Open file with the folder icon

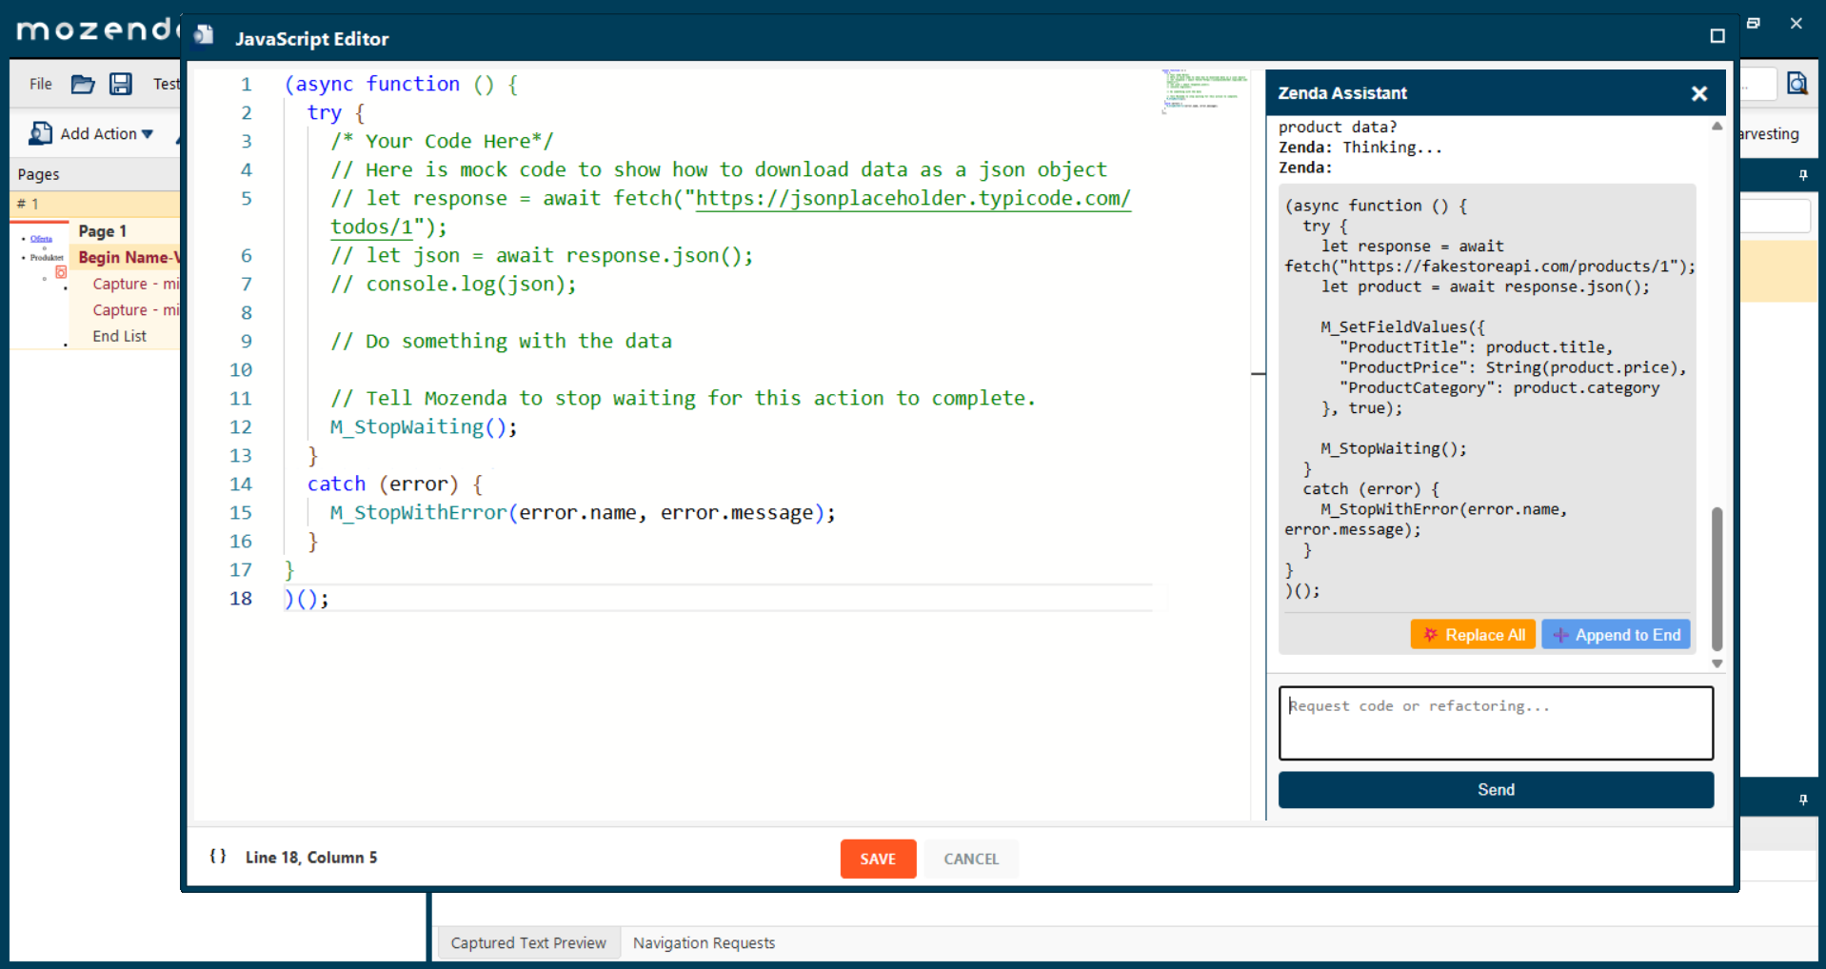(x=83, y=84)
